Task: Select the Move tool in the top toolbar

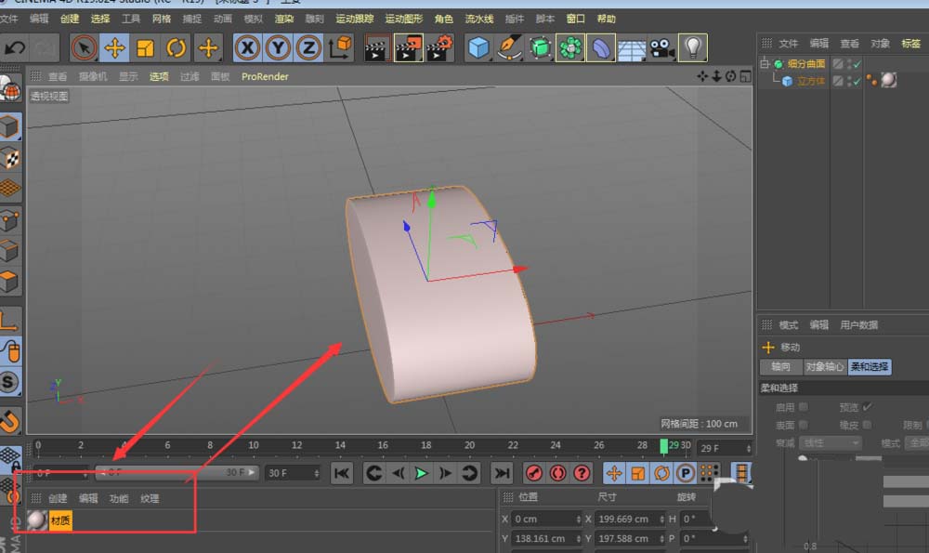Action: [116, 46]
